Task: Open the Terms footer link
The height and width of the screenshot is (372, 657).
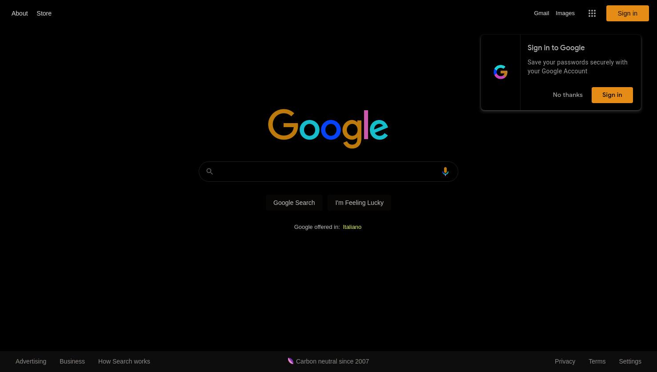Action: pos(597,361)
